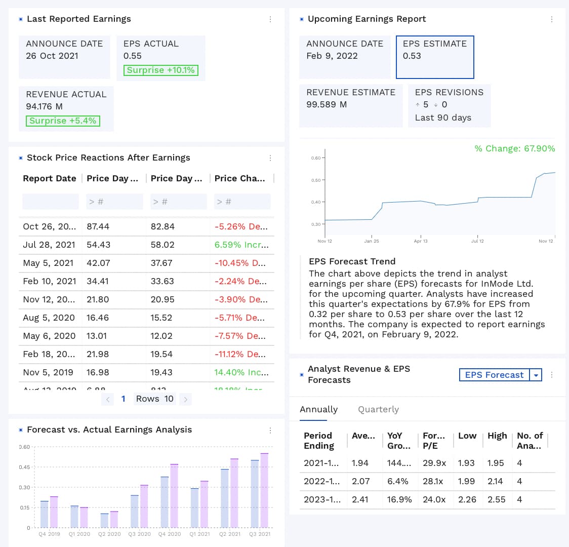Image resolution: width=569 pixels, height=547 pixels.
Task: Click the Forward P/E column header
Action: click(x=434, y=441)
